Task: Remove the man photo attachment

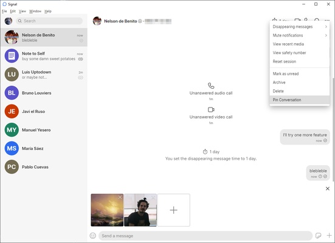Action: pos(153,197)
